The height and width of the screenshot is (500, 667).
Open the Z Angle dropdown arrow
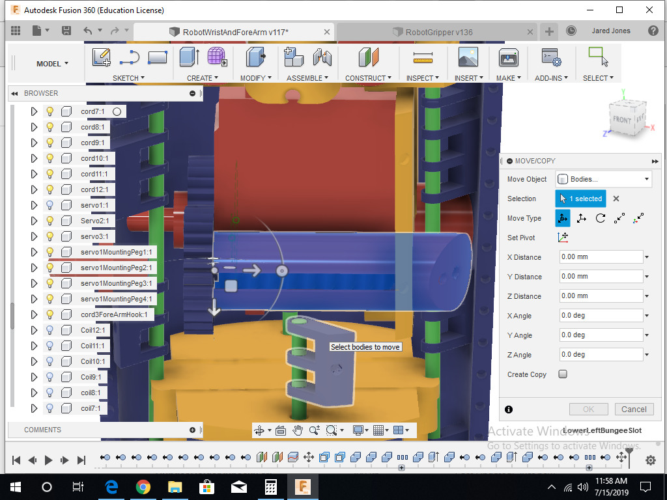[x=647, y=355]
